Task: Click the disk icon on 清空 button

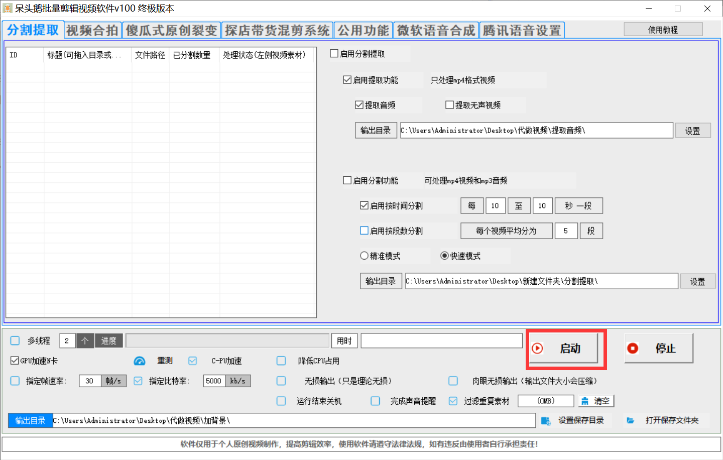Action: (x=585, y=401)
